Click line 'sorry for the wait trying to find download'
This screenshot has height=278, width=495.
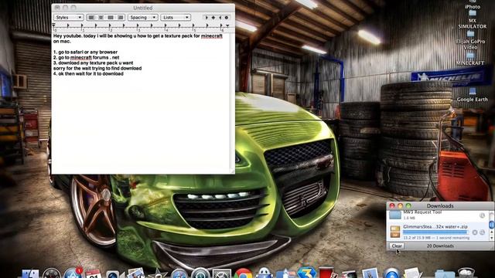click(97, 68)
